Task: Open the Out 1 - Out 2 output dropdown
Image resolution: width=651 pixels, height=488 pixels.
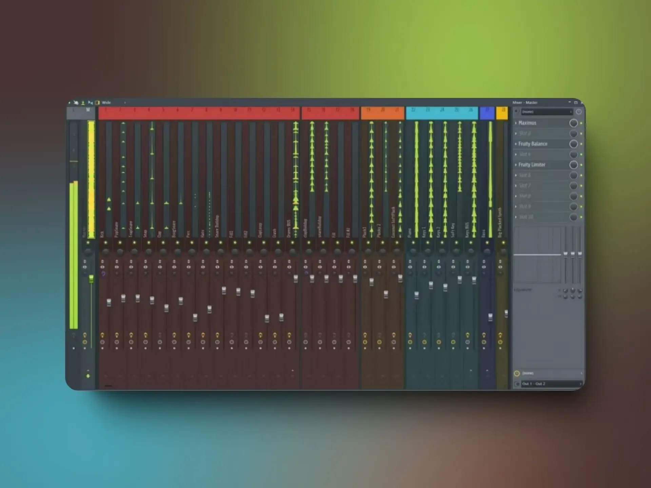Action: (x=552, y=384)
